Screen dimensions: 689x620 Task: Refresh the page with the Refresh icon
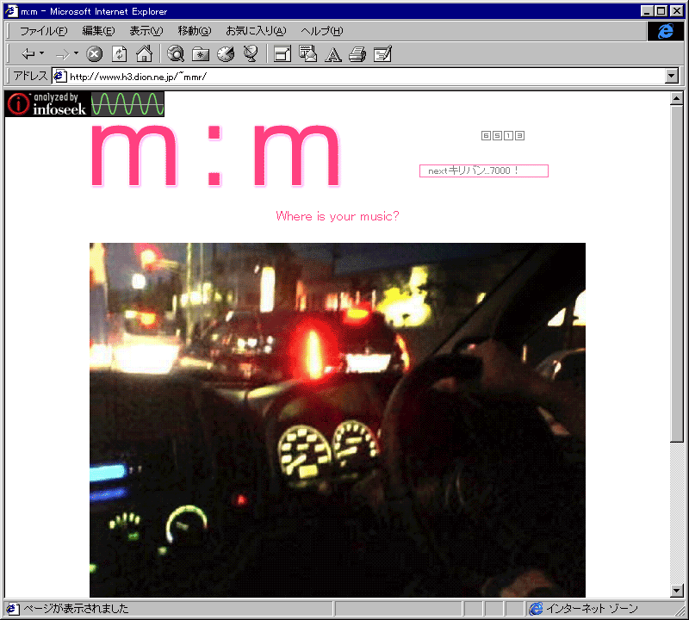tap(120, 54)
